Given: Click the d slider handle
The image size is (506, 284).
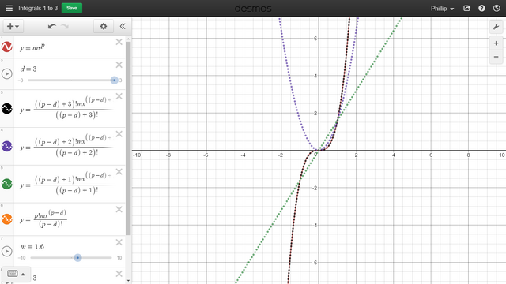Looking at the screenshot, I should point(114,80).
